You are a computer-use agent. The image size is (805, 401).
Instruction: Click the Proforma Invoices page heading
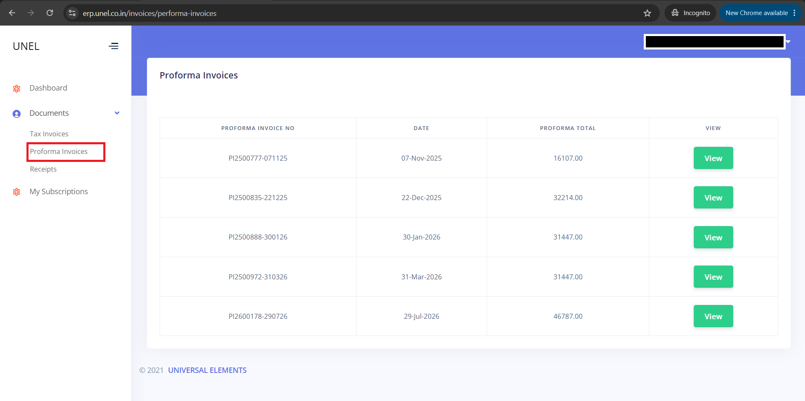(199, 76)
